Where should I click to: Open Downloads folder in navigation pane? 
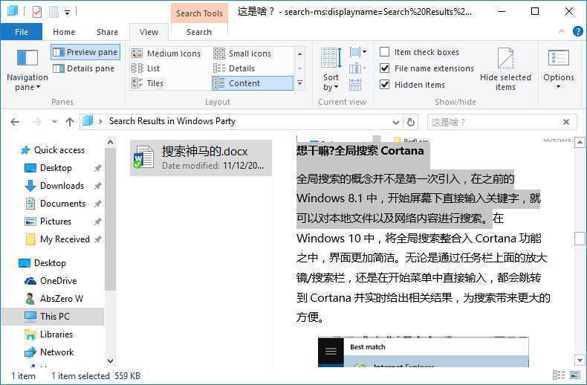point(62,186)
